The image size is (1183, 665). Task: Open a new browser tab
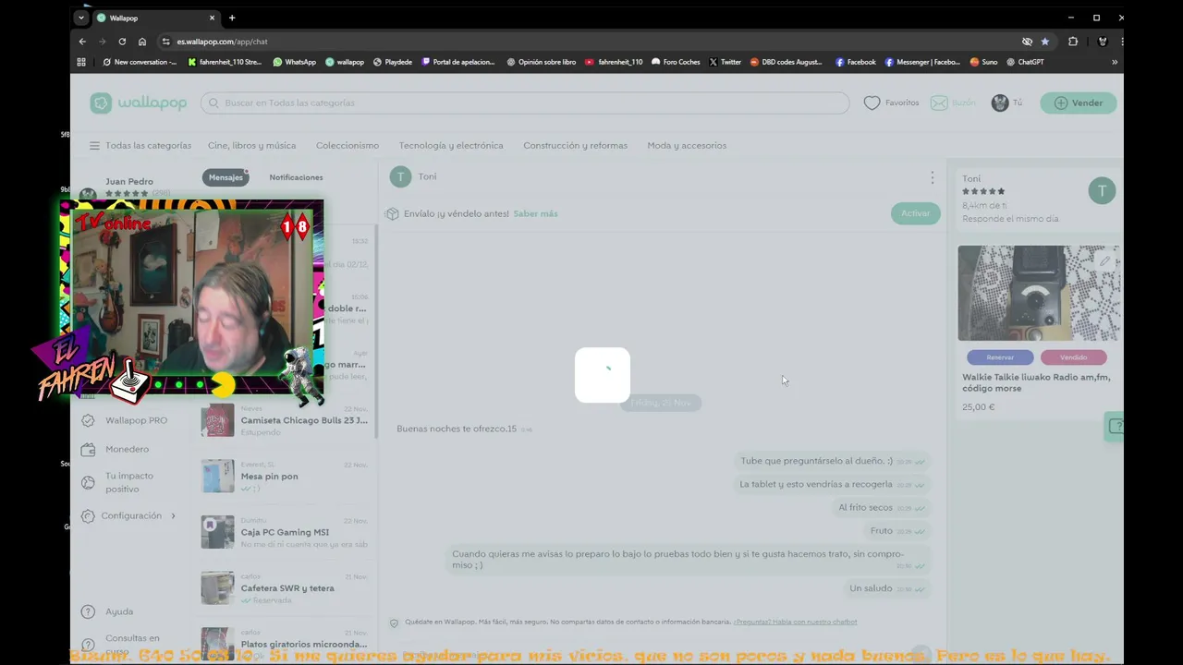click(232, 18)
